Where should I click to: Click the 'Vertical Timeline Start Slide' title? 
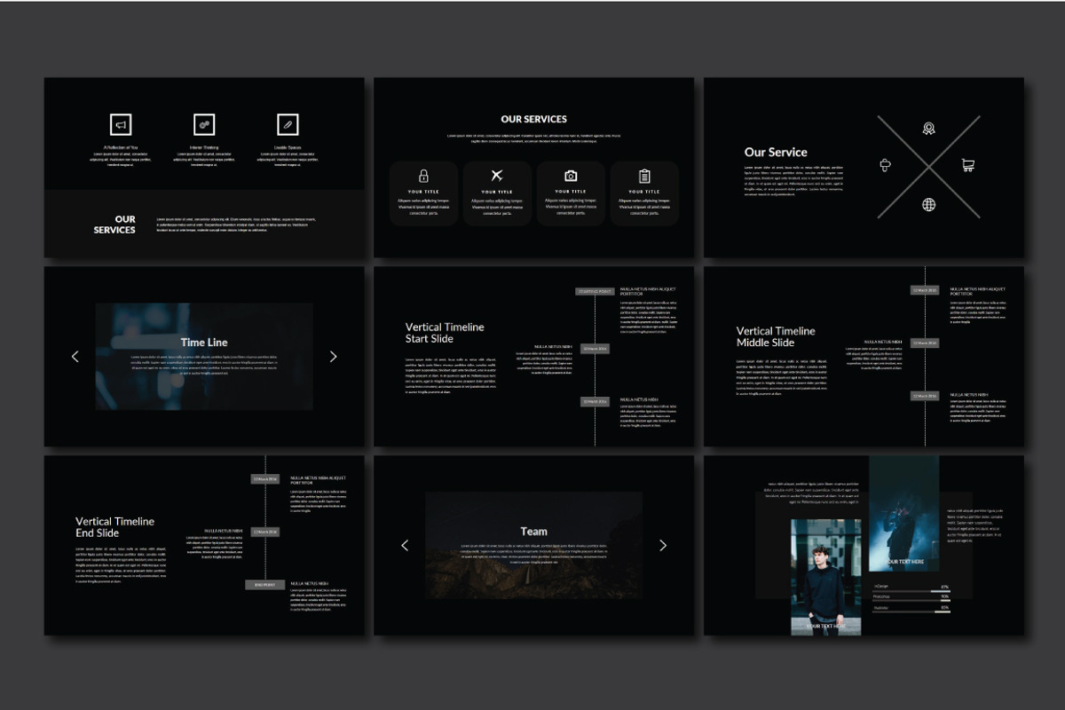pos(445,333)
